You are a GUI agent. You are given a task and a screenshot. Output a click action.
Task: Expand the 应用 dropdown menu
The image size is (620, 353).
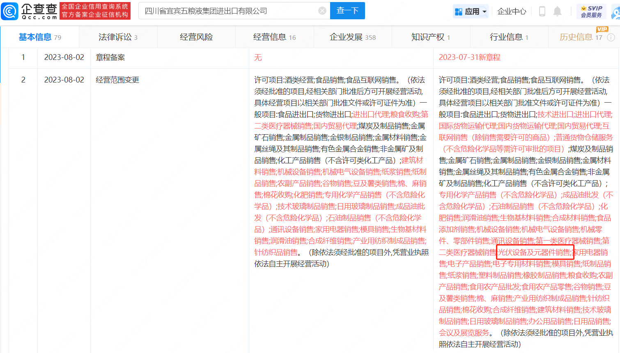point(471,11)
